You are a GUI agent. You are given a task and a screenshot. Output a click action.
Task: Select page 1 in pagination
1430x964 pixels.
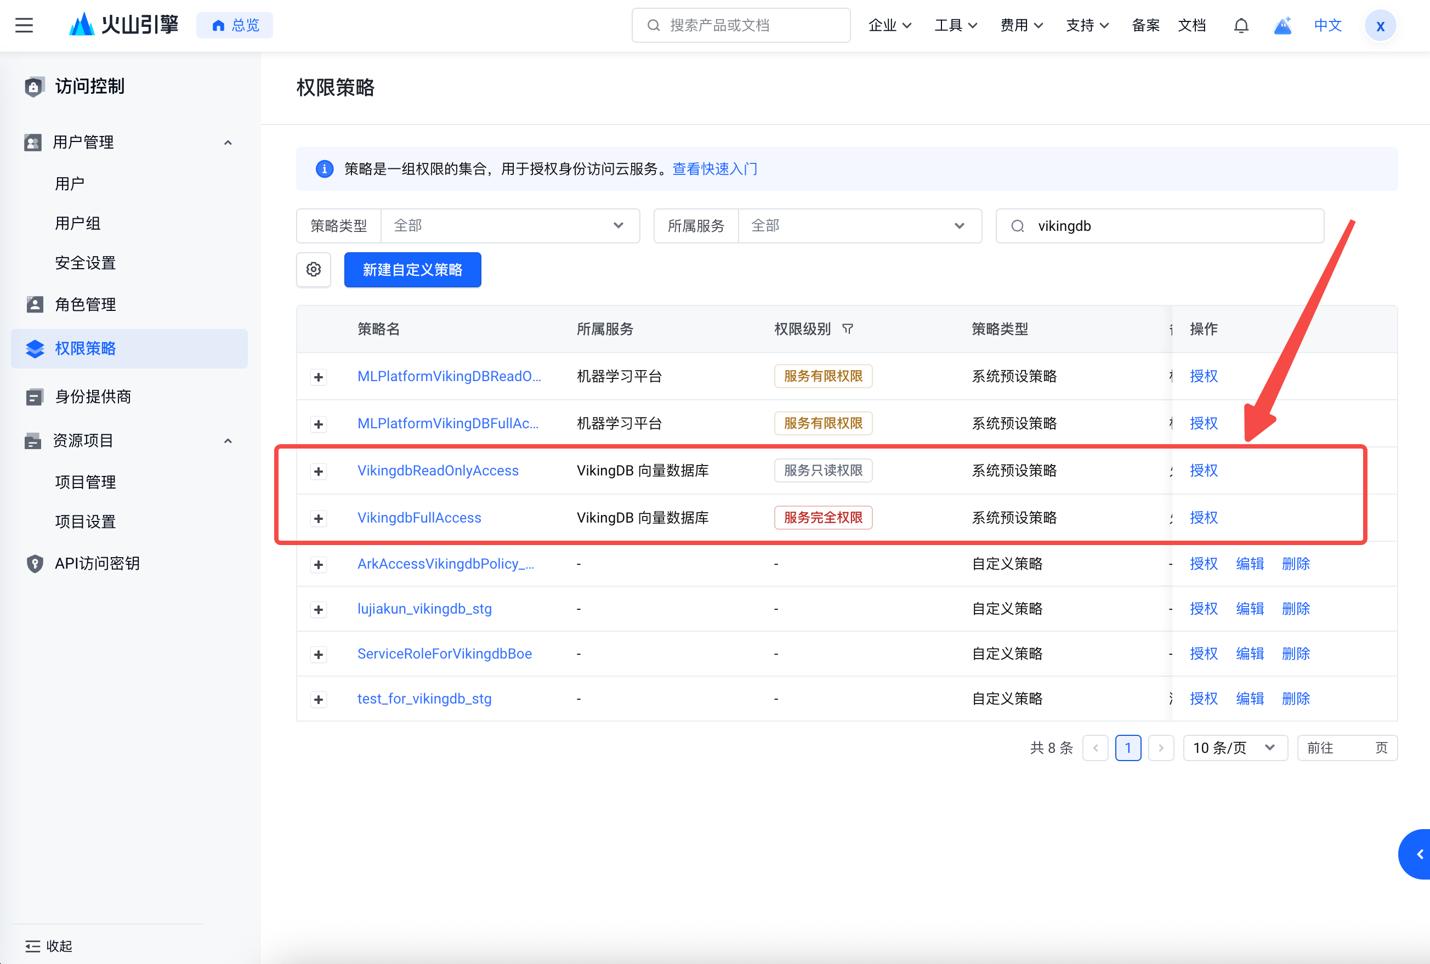[1128, 747]
